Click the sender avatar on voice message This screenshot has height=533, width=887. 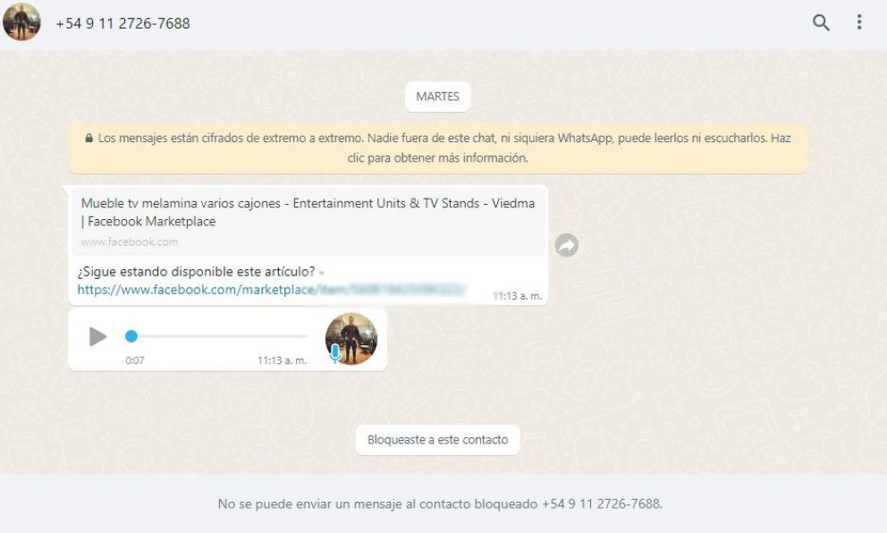pyautogui.click(x=351, y=338)
